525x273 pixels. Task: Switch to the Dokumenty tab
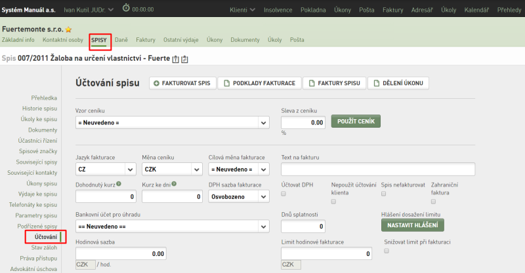tap(245, 40)
